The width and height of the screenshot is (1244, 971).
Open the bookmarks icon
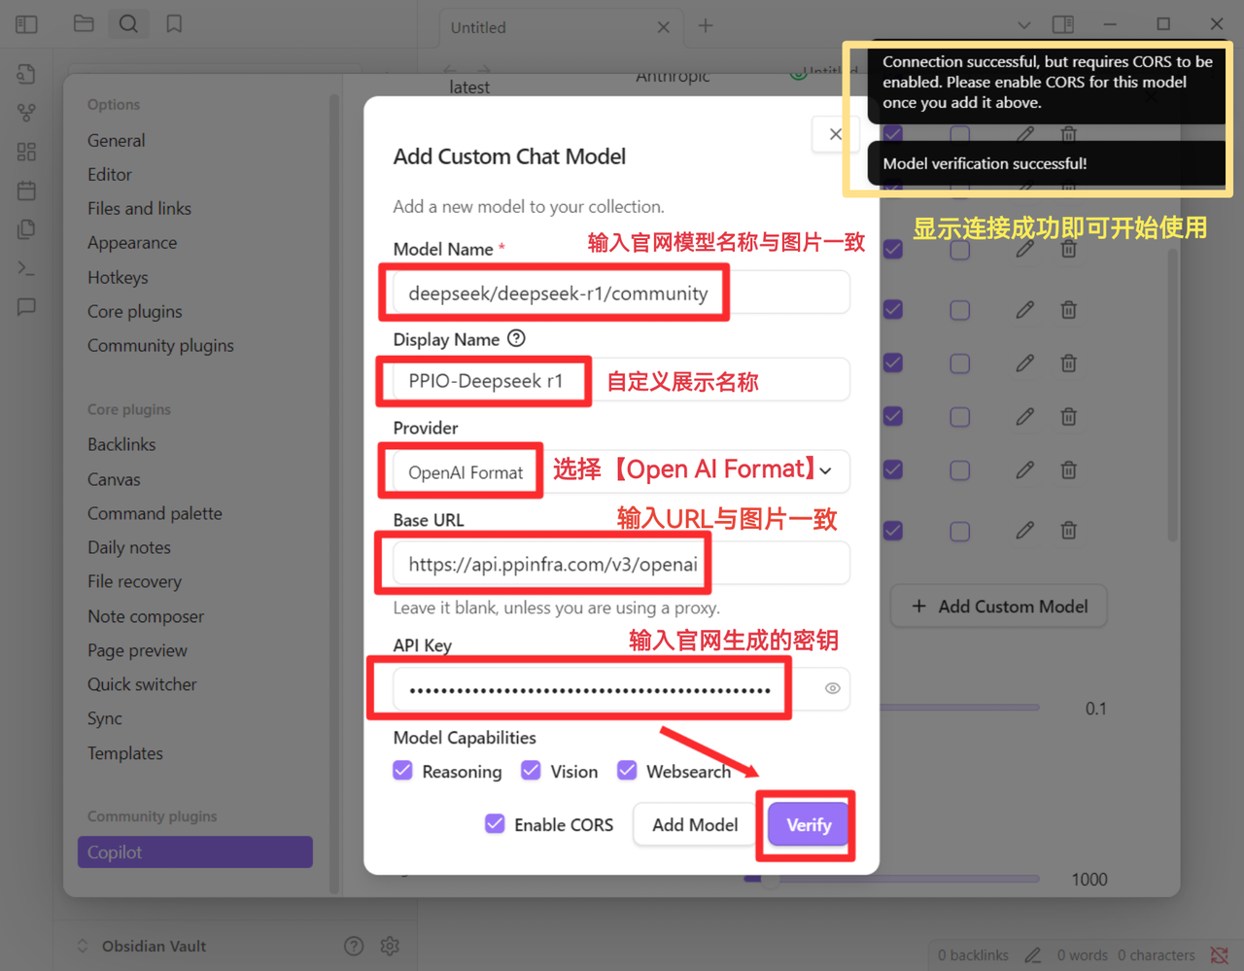pos(174,24)
